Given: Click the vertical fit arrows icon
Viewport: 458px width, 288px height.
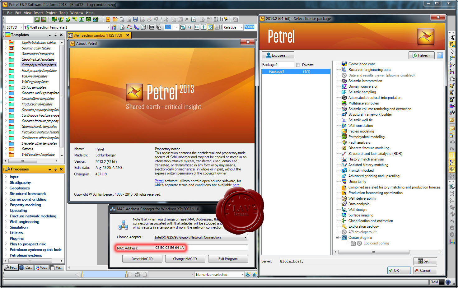Looking at the screenshot, I should point(203,27).
